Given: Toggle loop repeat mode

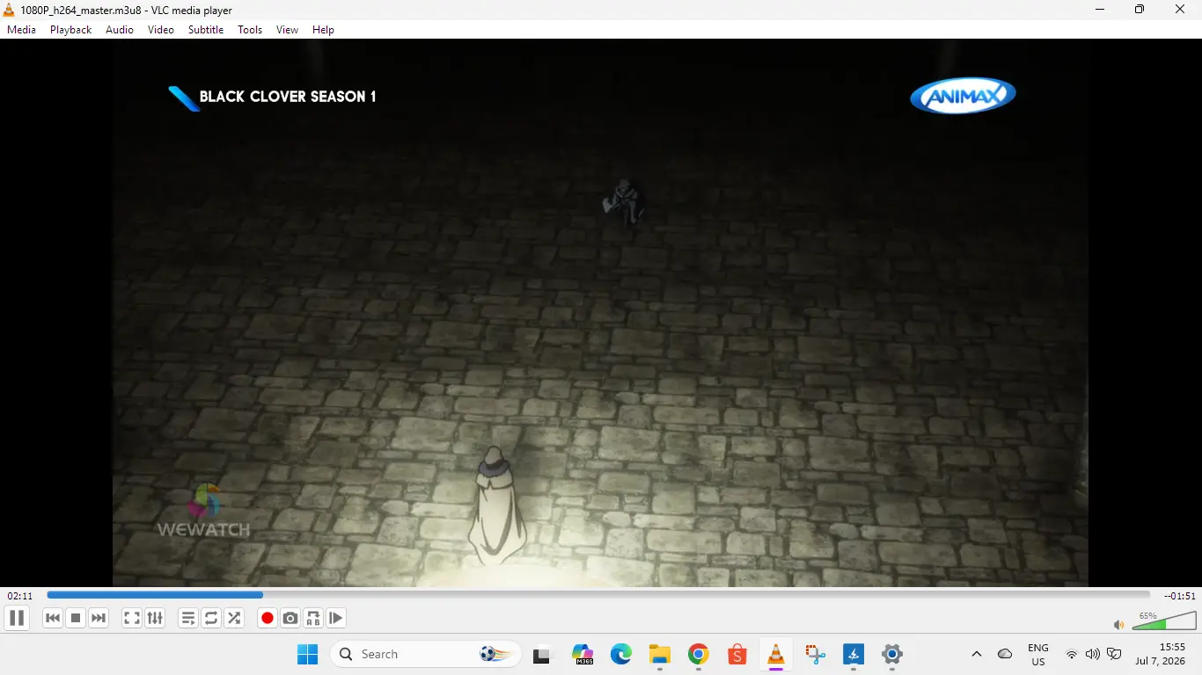Looking at the screenshot, I should pyautogui.click(x=211, y=618).
